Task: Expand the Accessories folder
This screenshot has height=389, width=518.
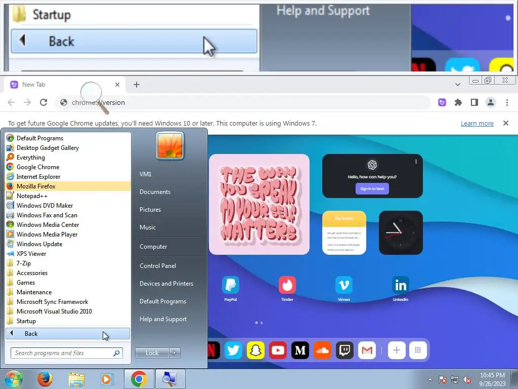Action: [68, 273]
